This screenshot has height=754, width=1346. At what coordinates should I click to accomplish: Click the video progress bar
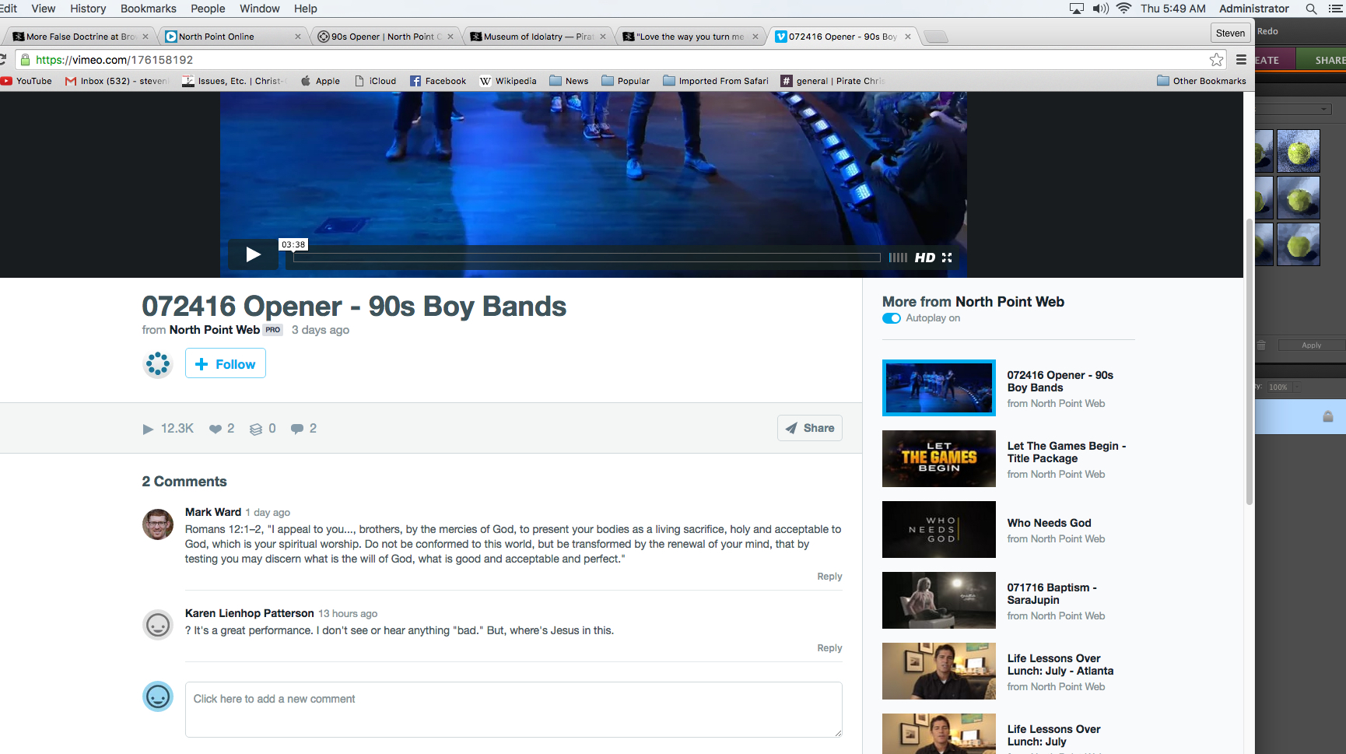[587, 258]
